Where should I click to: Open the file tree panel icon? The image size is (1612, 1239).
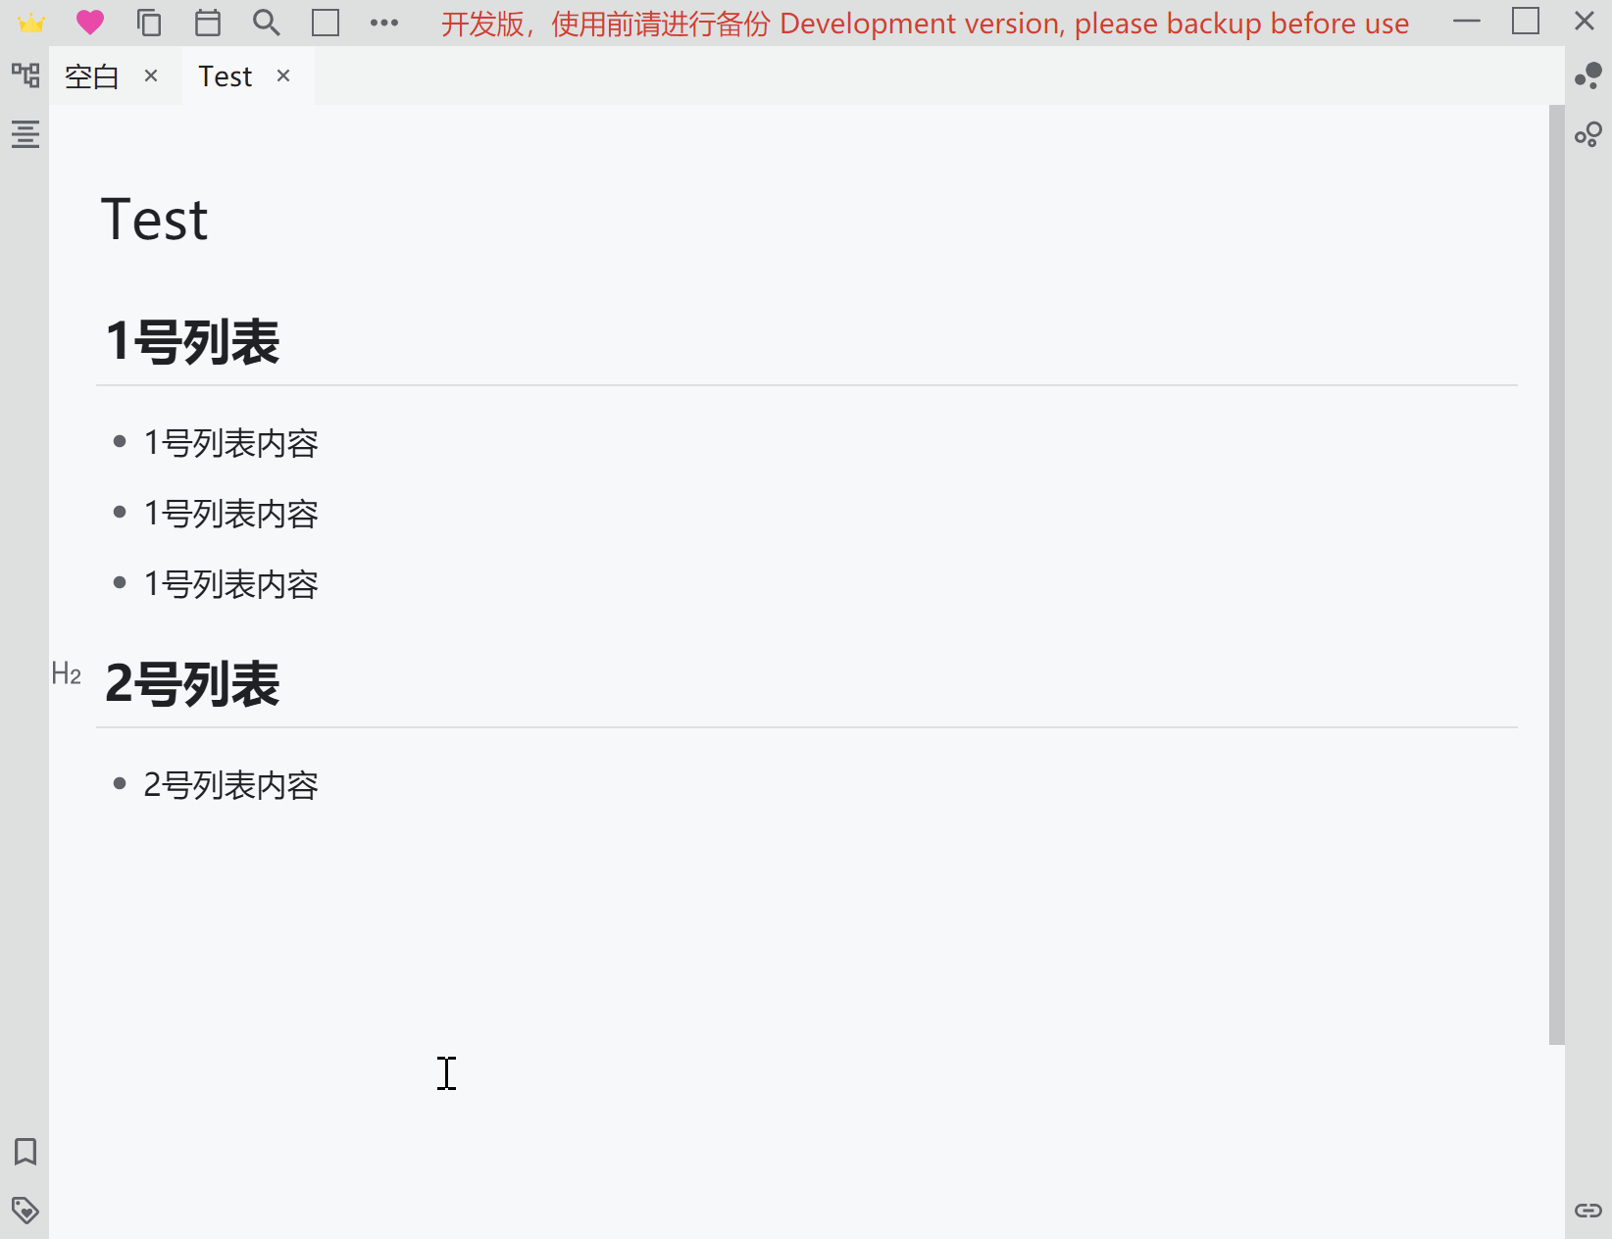pyautogui.click(x=25, y=74)
